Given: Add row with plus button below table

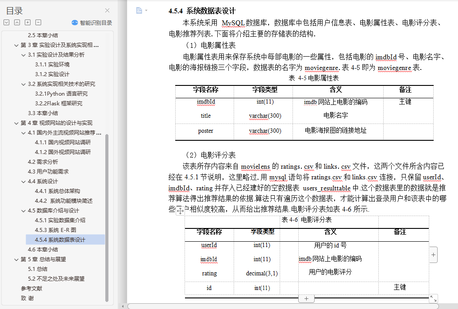Looking at the screenshot, I should coord(306,298).
